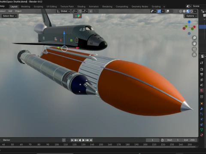The image size is (206, 154).
Task: Jump to the last frame
Action: 91,140
